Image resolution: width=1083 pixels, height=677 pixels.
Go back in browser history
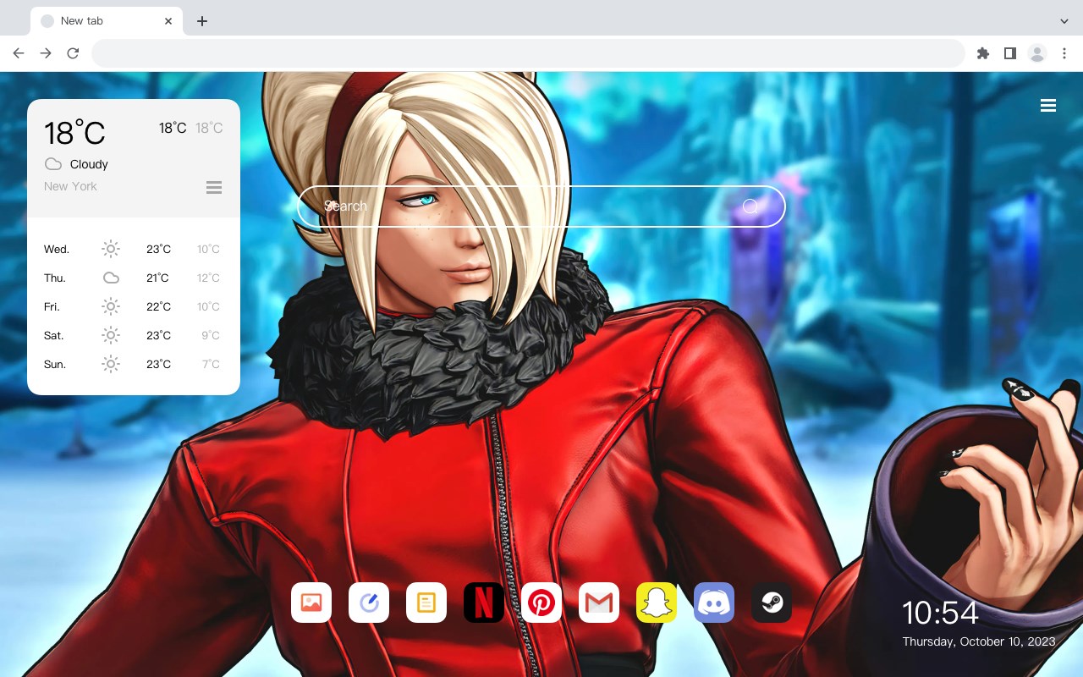tap(19, 53)
